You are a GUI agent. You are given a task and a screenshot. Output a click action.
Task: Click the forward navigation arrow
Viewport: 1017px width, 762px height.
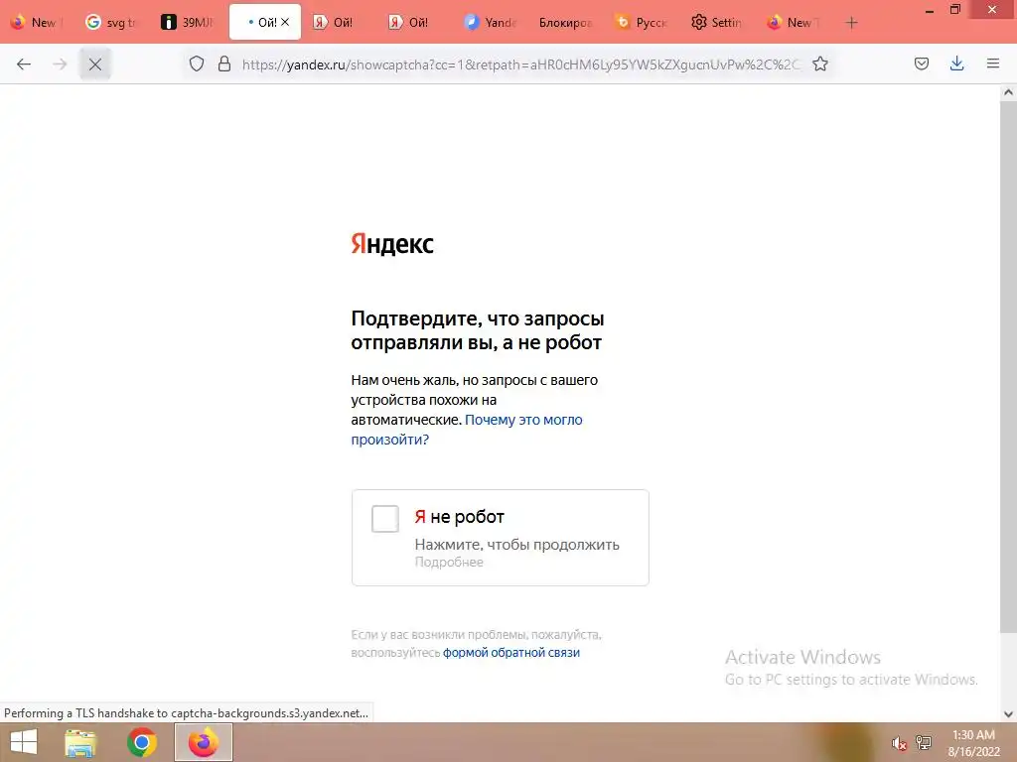(60, 64)
